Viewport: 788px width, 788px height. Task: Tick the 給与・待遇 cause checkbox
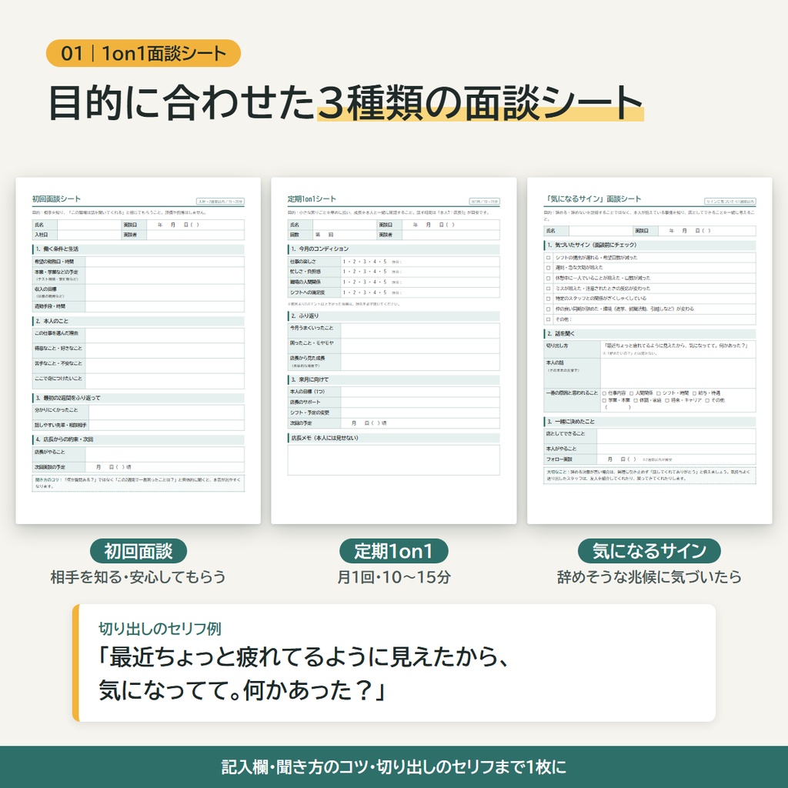pyautogui.click(x=695, y=393)
